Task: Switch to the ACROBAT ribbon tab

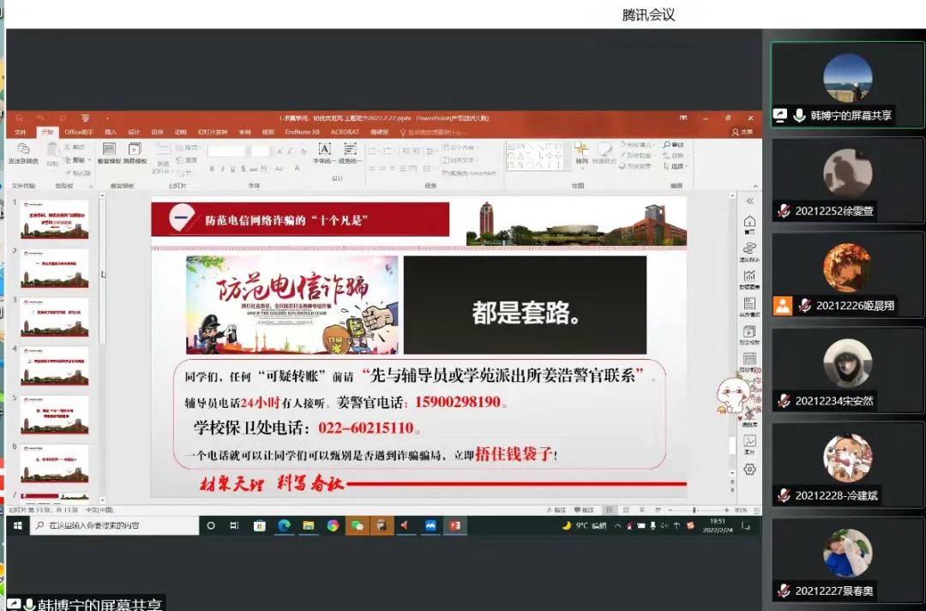Action: click(x=345, y=132)
